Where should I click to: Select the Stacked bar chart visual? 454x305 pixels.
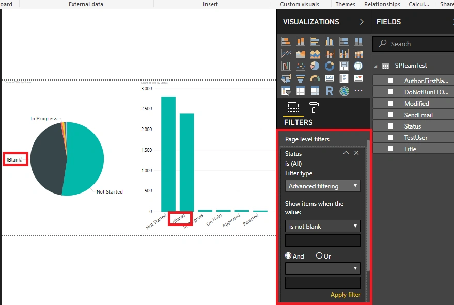[286, 42]
